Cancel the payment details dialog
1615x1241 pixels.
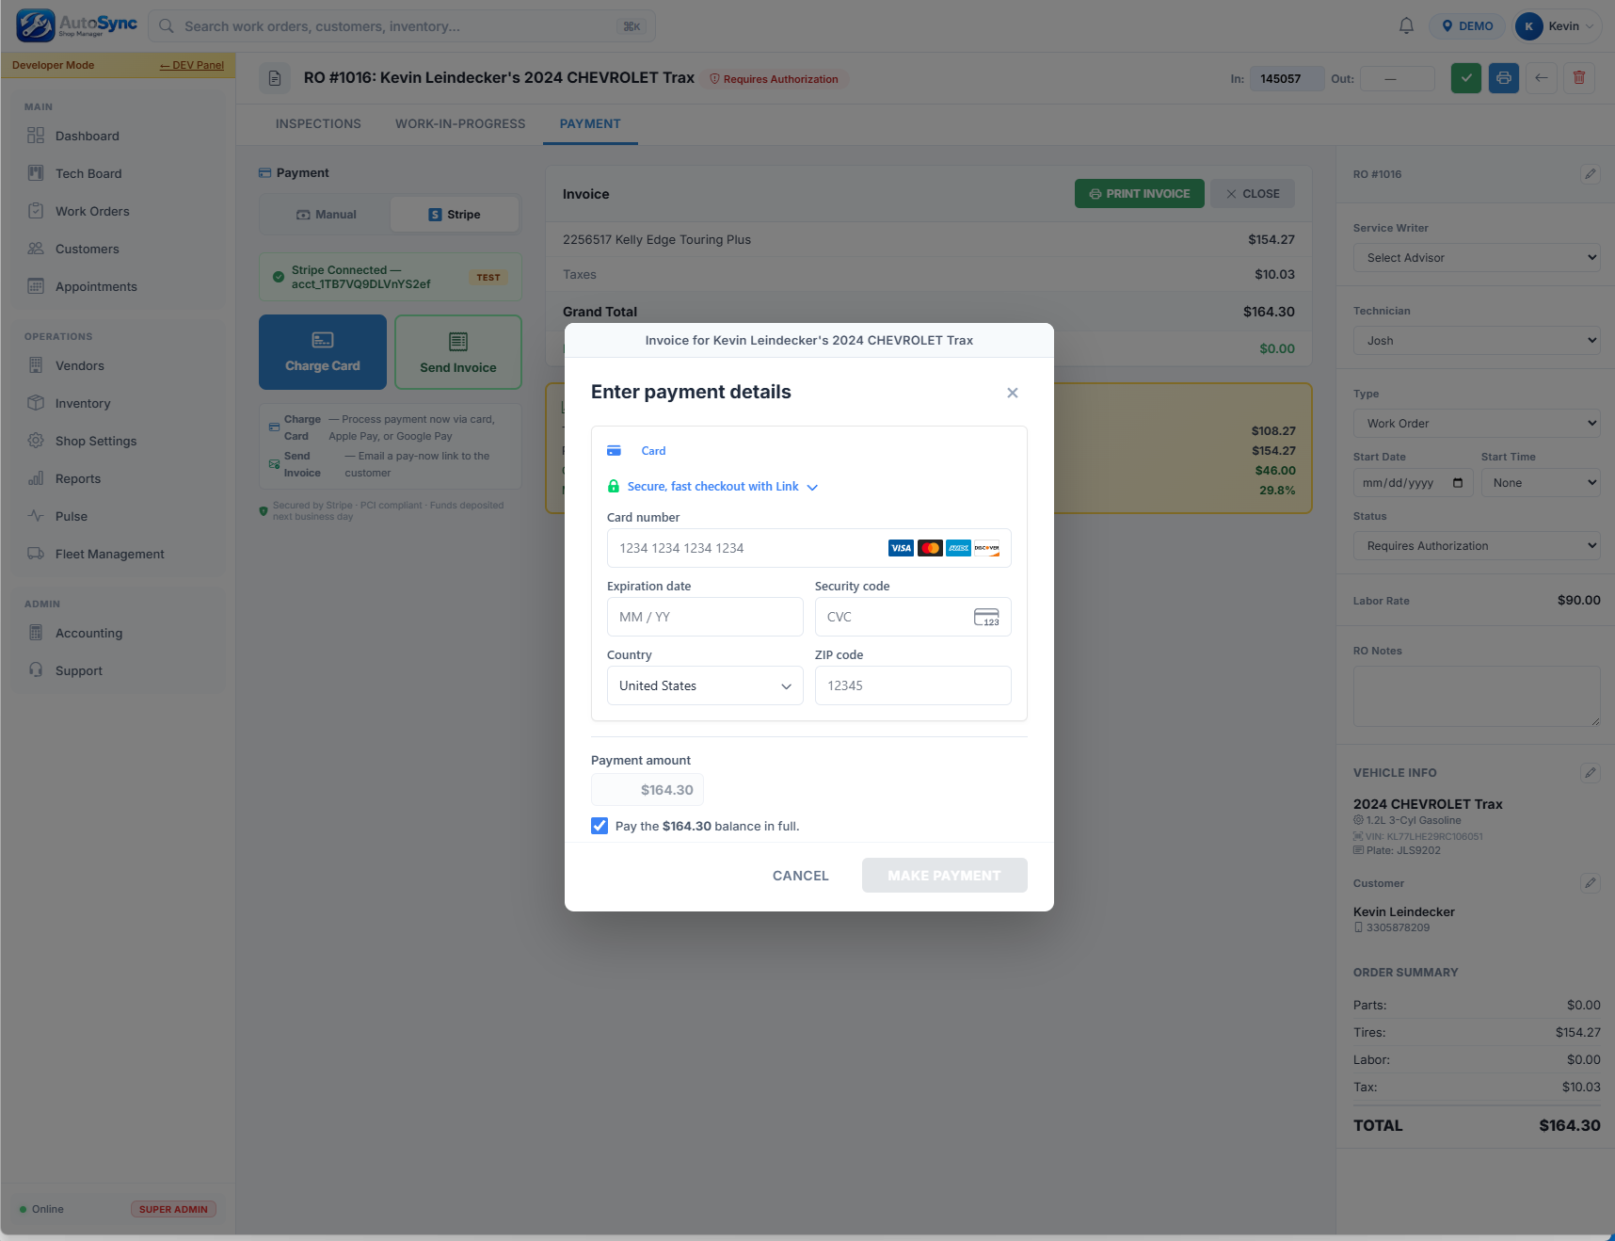800,875
